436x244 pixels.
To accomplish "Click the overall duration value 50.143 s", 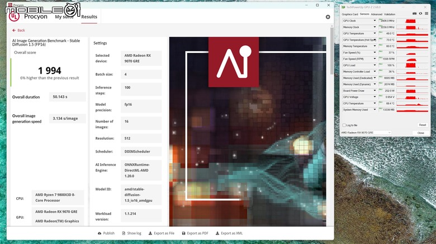I will 68,97.
